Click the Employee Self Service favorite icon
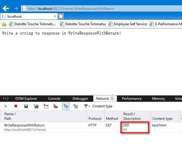182x154 pixels. [110, 24]
